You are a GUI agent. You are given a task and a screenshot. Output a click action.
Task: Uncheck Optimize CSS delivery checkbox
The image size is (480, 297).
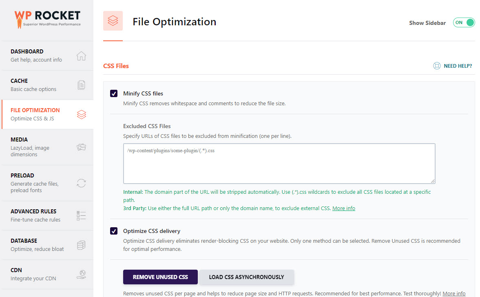(114, 231)
